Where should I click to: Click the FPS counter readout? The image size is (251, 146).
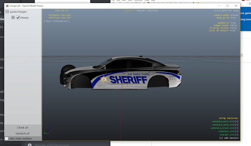pos(61,11)
